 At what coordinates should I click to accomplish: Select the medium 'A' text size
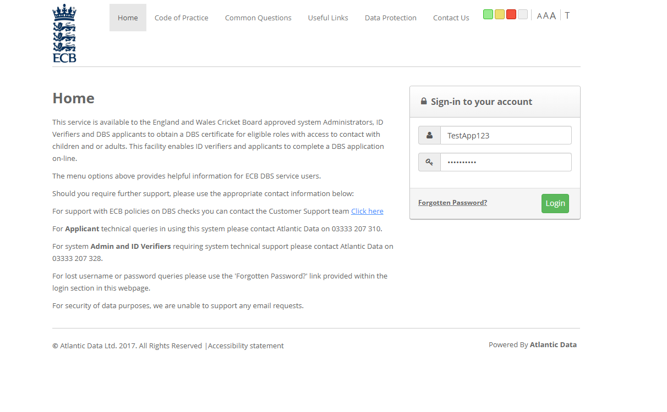pyautogui.click(x=545, y=16)
